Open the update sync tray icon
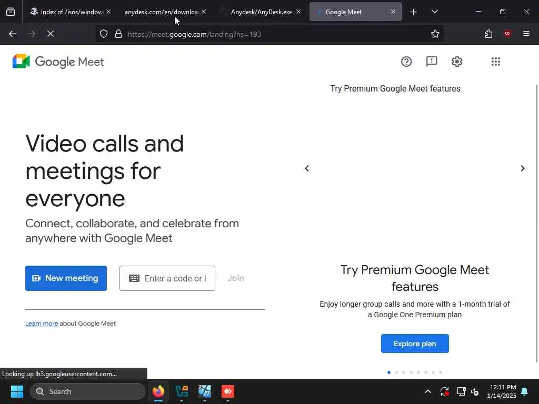The image size is (539, 404). (x=444, y=391)
